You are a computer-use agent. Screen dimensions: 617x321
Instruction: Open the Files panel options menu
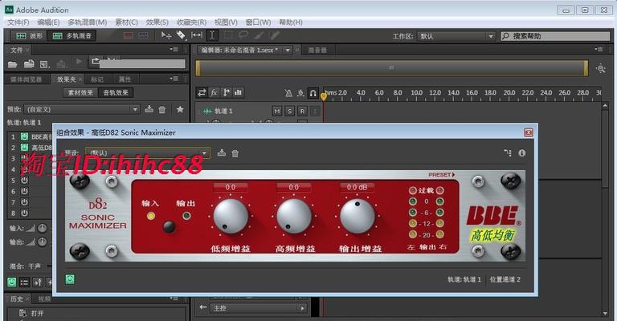coord(174,49)
